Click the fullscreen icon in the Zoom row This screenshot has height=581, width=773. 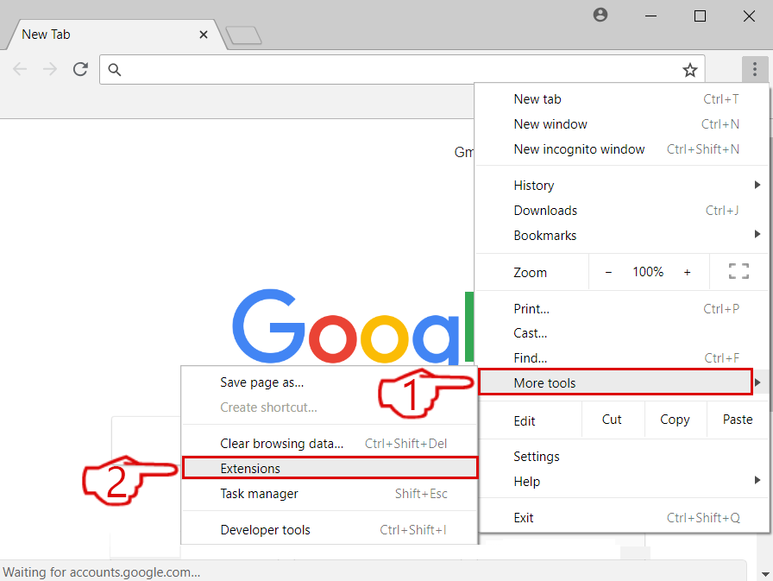pos(738,271)
